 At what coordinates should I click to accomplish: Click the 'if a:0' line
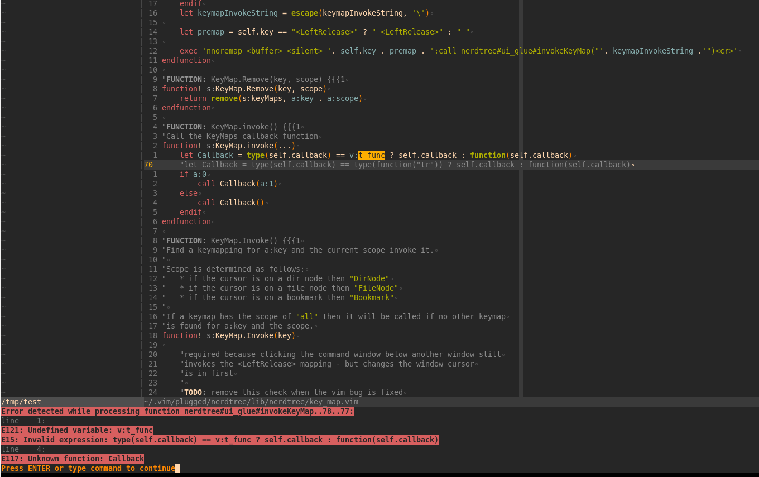click(x=193, y=174)
